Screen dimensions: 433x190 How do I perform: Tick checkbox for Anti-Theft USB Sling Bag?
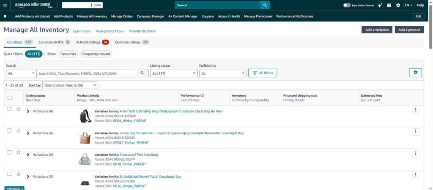click(x=10, y=109)
